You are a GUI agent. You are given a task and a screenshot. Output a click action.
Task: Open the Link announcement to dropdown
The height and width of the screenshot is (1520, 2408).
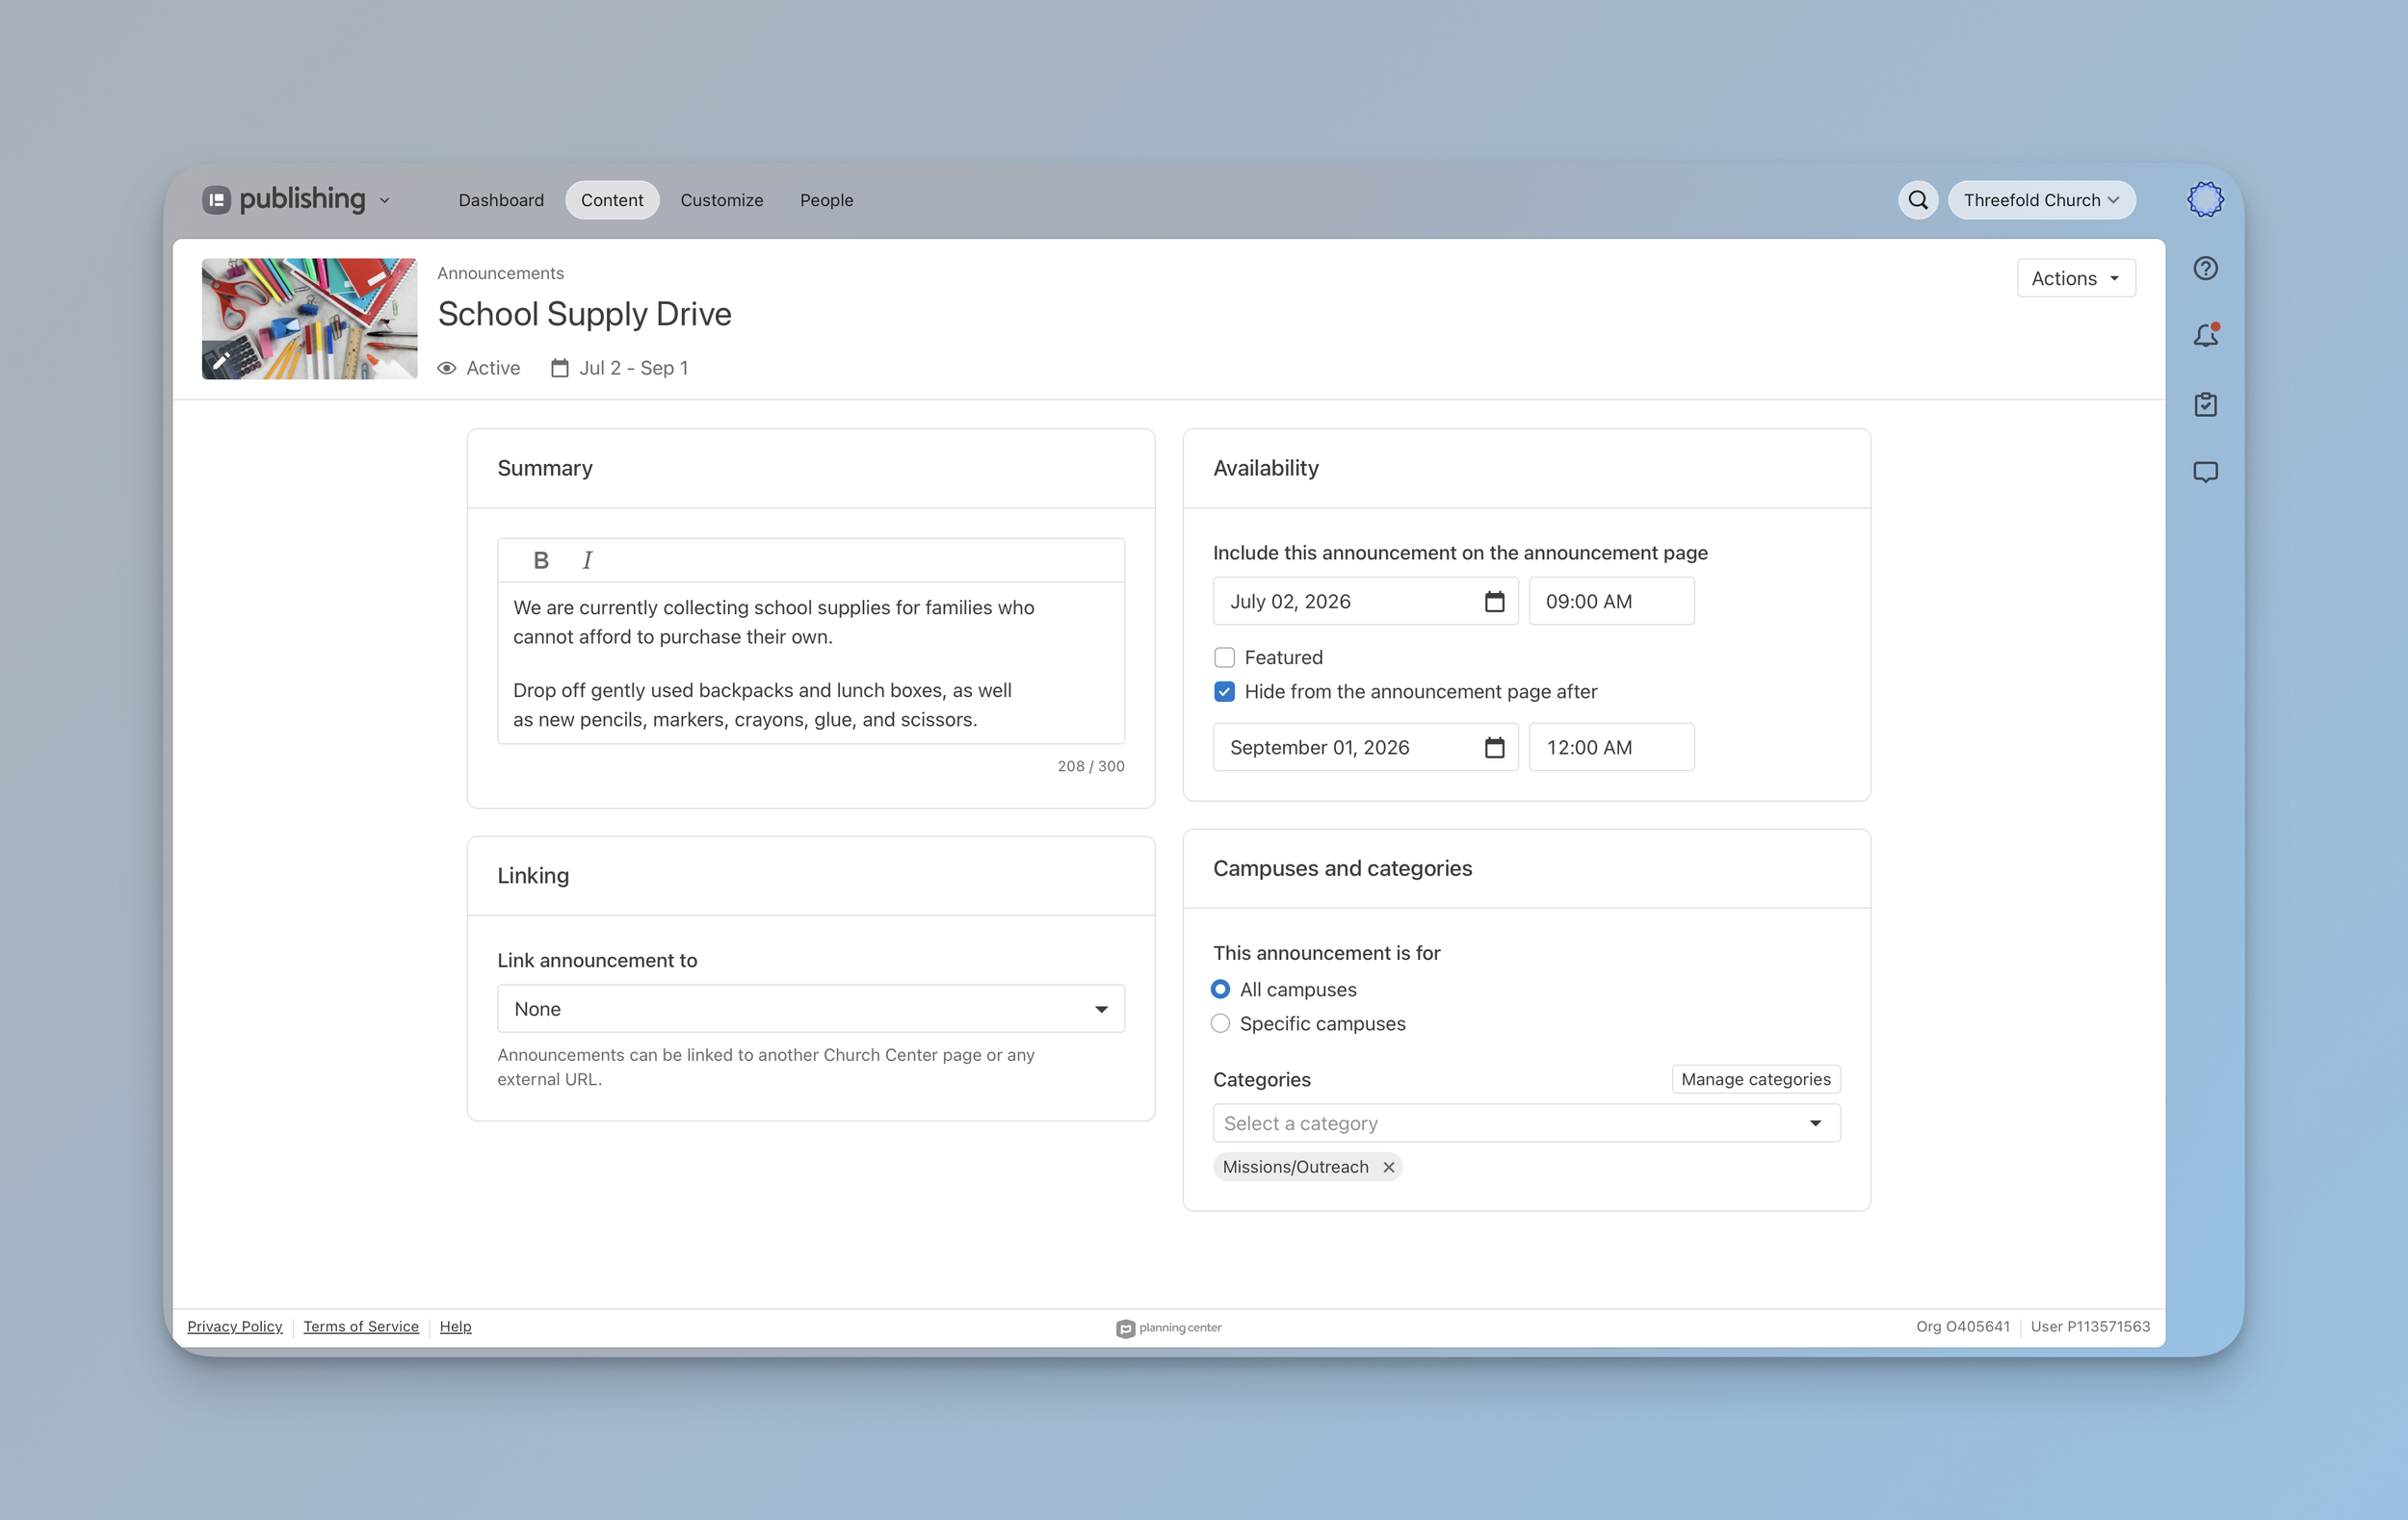pos(810,1010)
